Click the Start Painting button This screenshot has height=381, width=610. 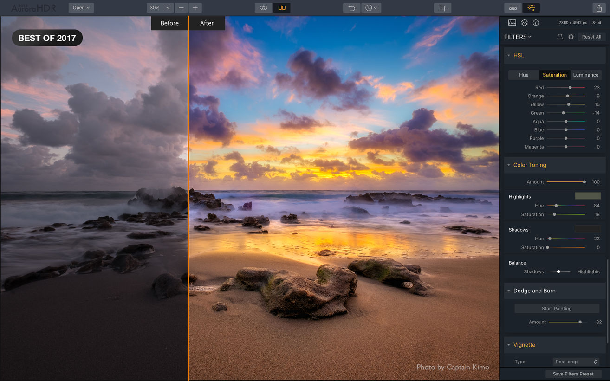tap(557, 309)
